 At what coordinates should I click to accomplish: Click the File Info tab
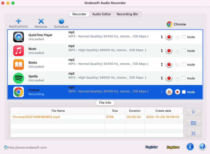point(105,103)
